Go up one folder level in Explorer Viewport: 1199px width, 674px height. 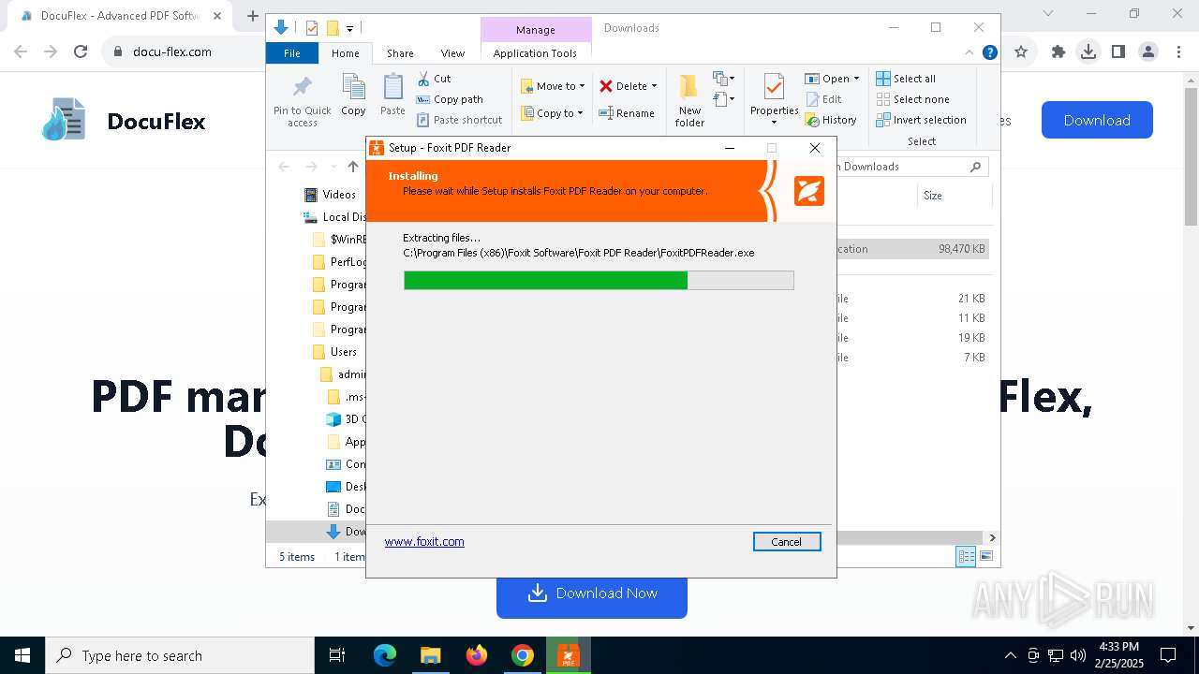pos(352,167)
